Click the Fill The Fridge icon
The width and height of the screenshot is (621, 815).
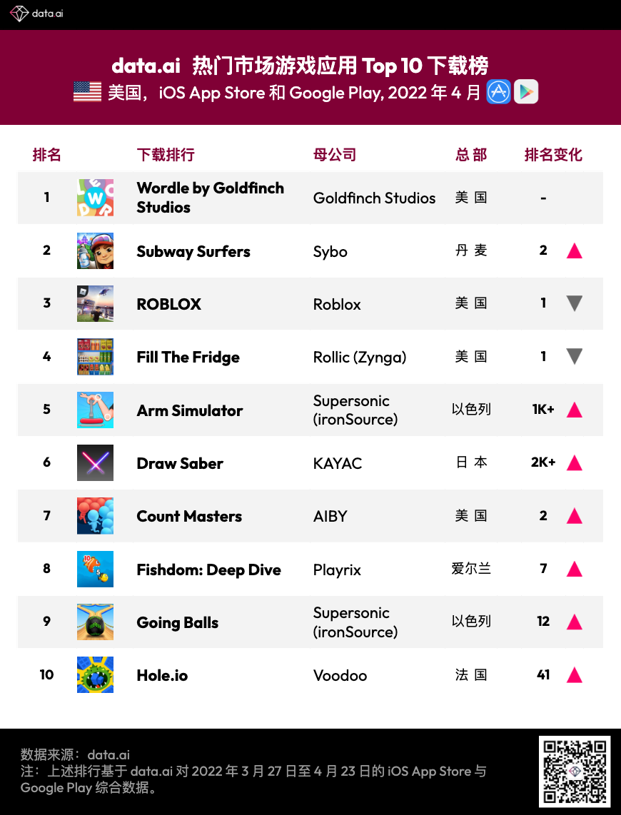point(95,357)
